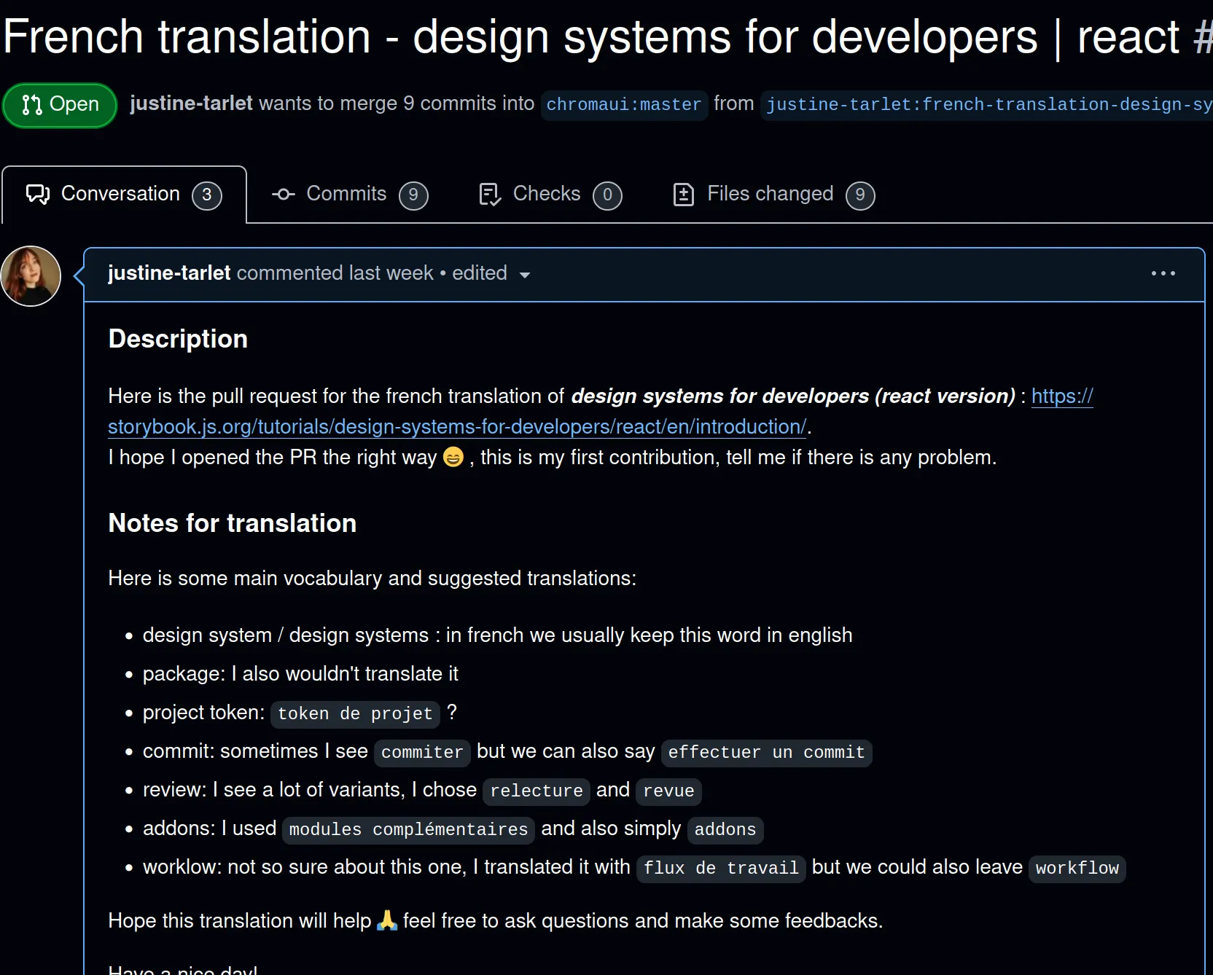The image size is (1213, 975).
Task: Click the pull request merge icon in Open badge
Action: point(32,105)
